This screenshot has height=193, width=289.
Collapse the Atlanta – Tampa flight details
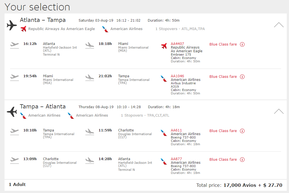coord(279,25)
